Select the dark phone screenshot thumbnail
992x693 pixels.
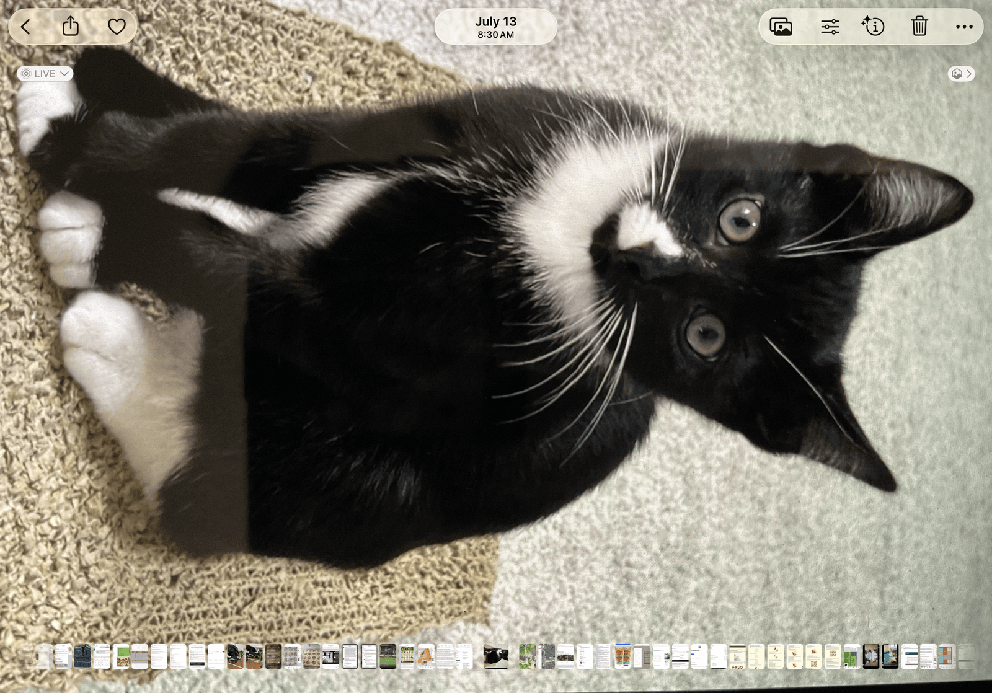pyautogui.click(x=273, y=656)
